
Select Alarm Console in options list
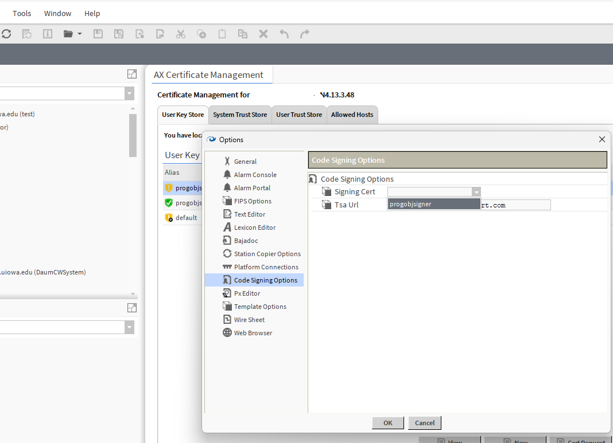tap(255, 175)
